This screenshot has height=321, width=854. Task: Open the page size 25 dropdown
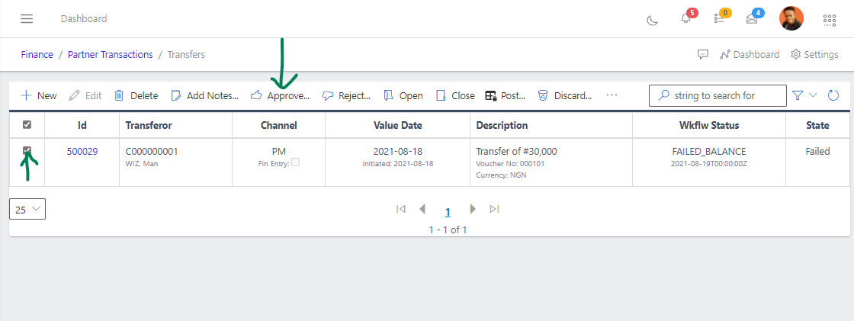27,209
